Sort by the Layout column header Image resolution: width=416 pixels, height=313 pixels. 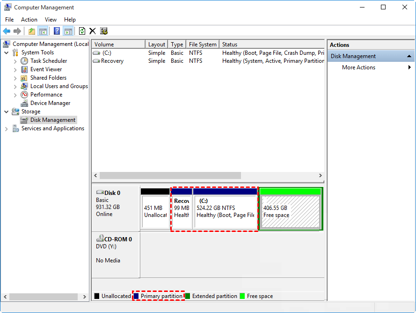click(157, 45)
